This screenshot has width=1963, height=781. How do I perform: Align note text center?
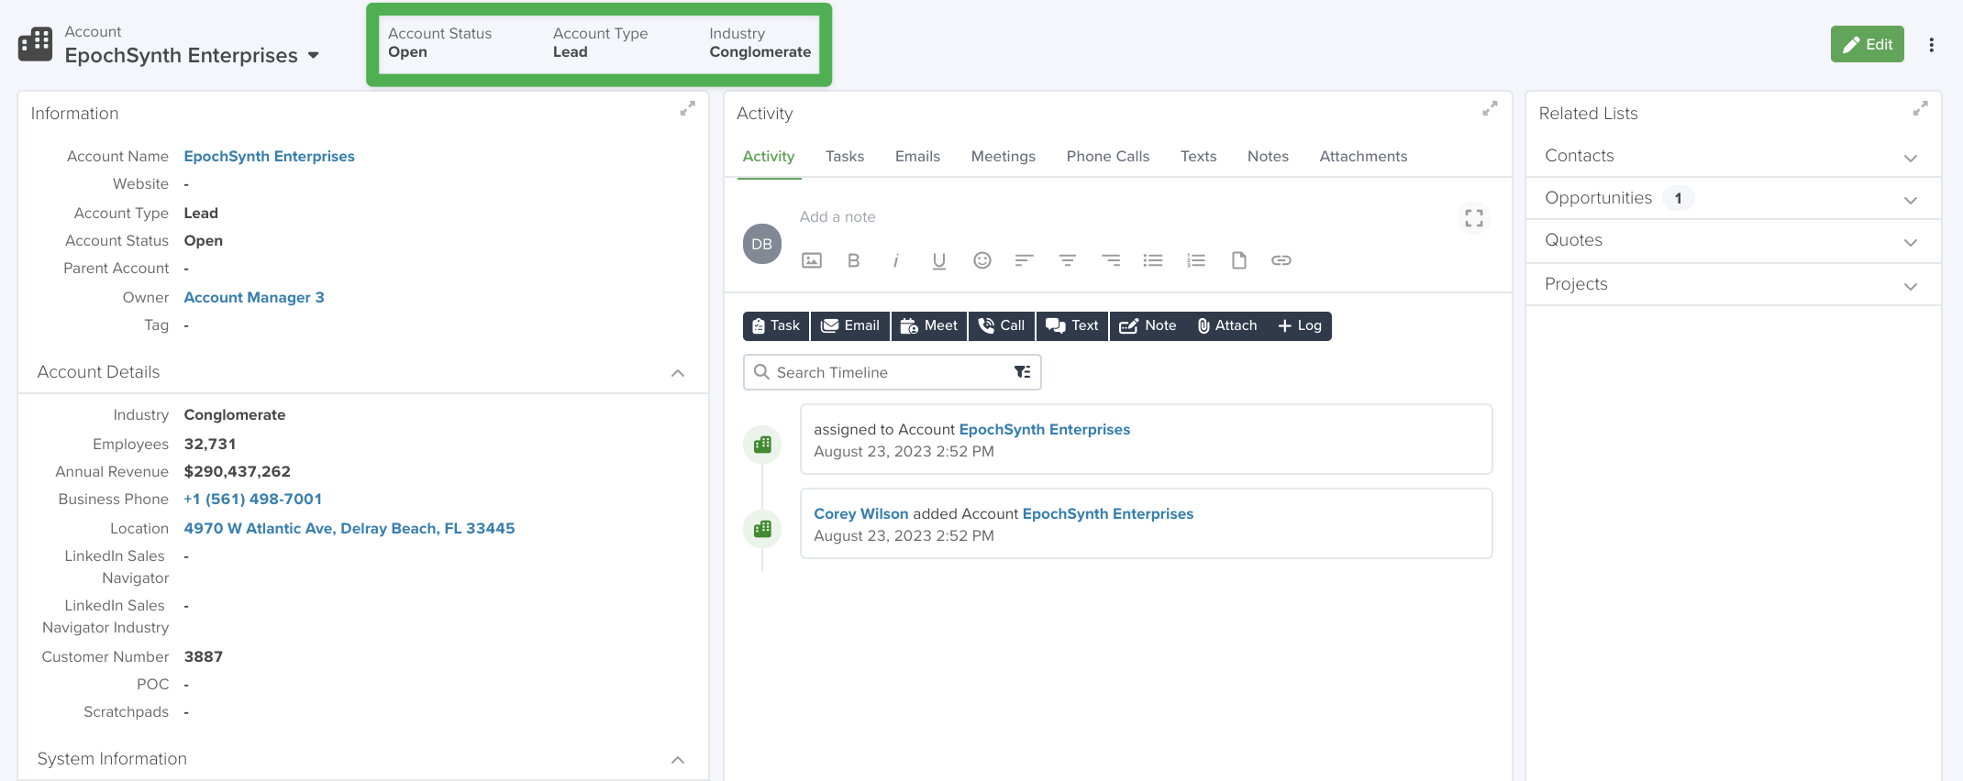pos(1067,260)
